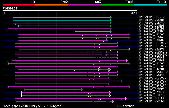Select the UniRef100_Q95JC9-3 label
The width and height of the screenshot is (169, 108).
tap(153, 55)
